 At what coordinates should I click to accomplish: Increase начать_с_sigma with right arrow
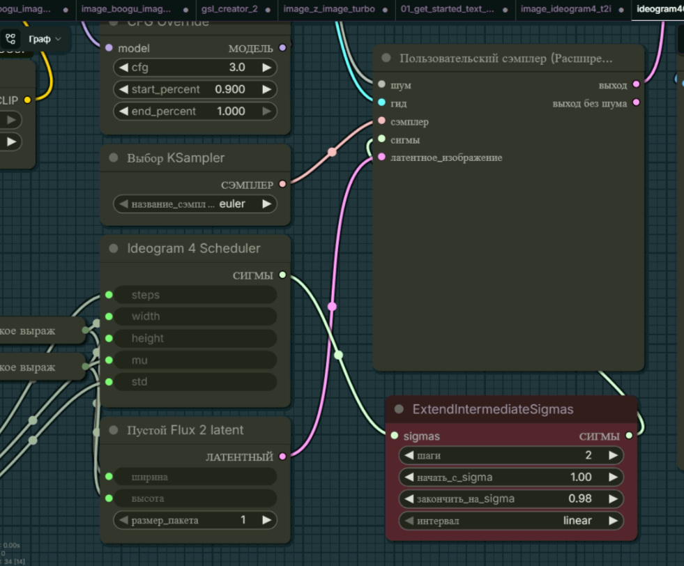[614, 477]
